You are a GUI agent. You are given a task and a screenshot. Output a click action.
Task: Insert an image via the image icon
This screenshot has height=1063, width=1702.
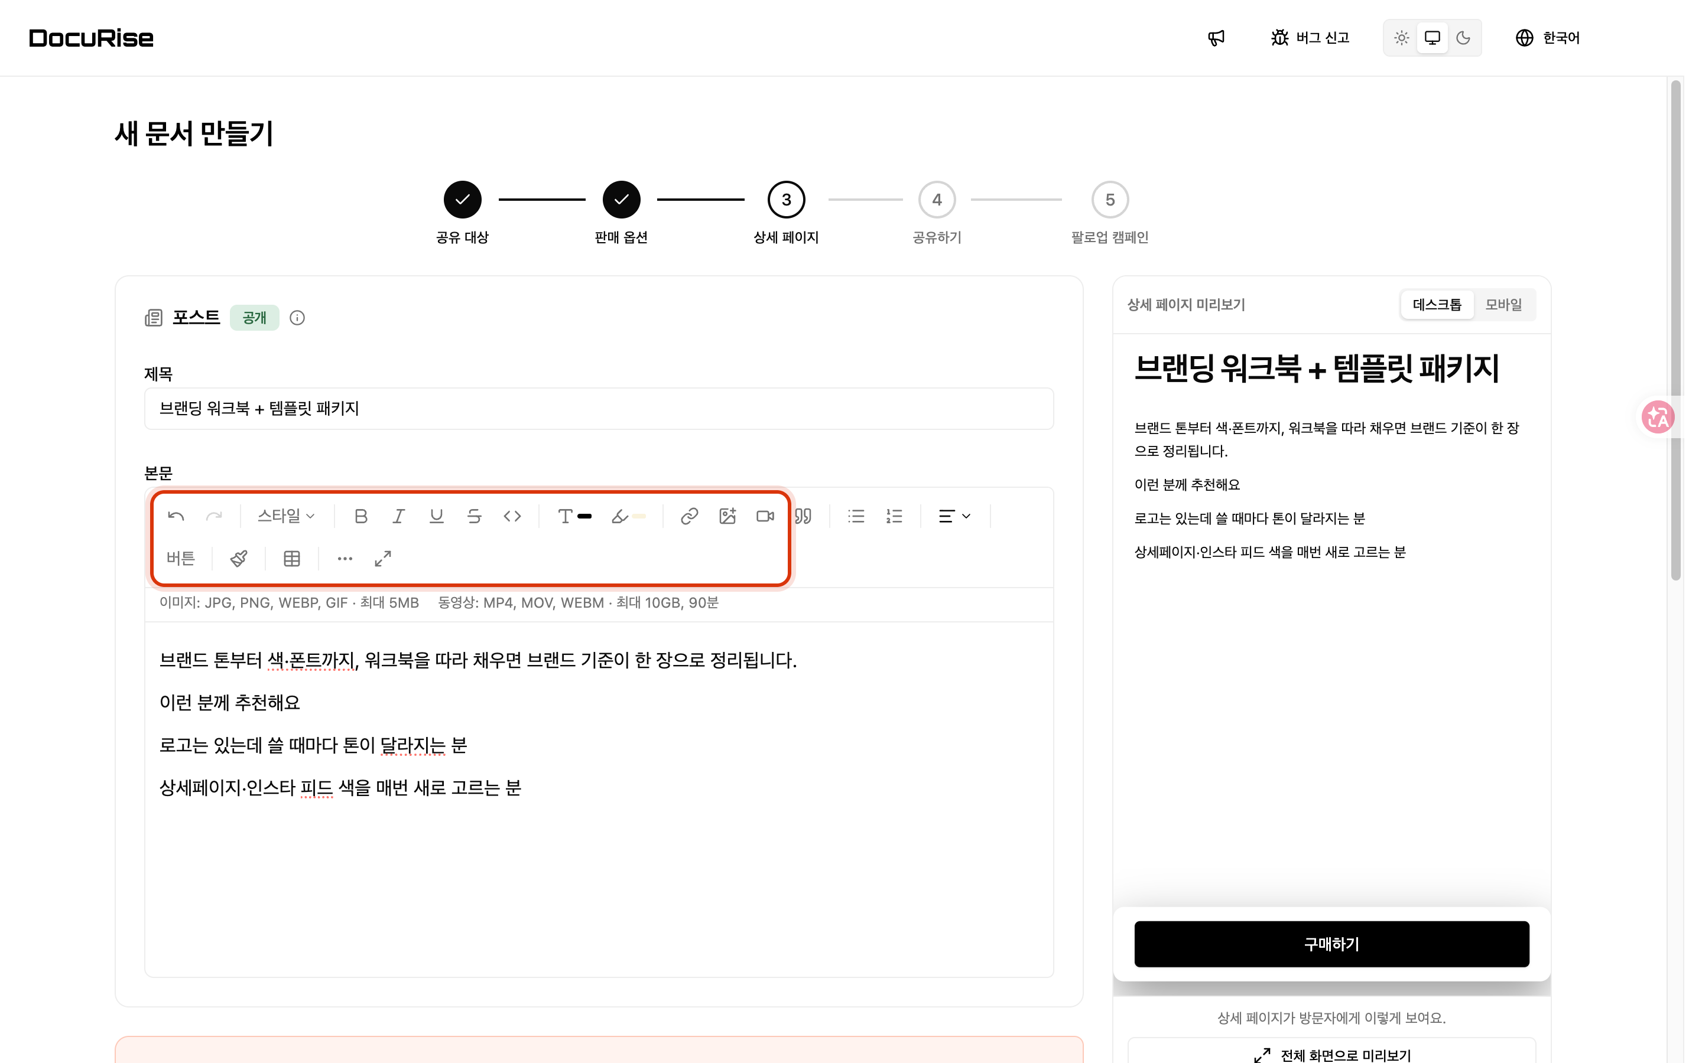pyautogui.click(x=727, y=517)
